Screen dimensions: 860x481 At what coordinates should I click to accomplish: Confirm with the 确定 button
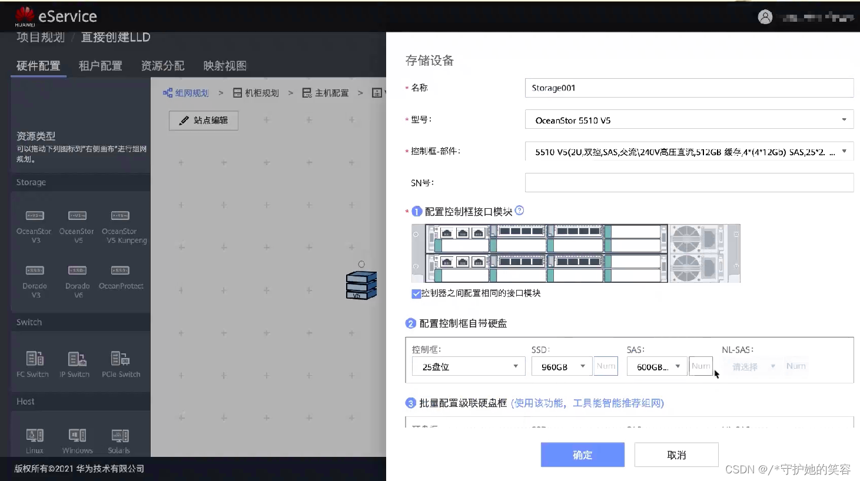pyautogui.click(x=583, y=455)
